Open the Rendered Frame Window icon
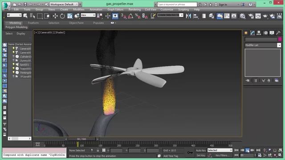This screenshot has height=160, width=285. pyautogui.click(x=258, y=16)
